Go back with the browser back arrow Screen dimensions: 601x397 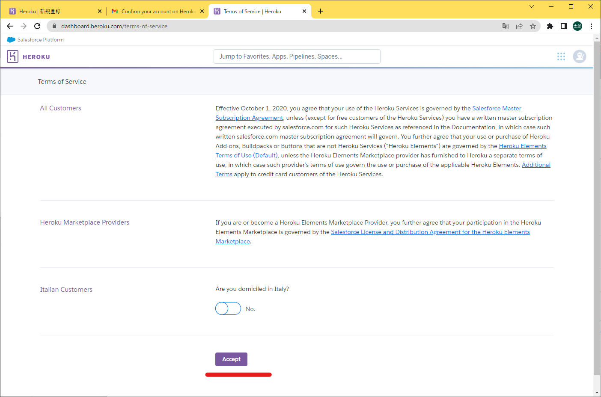pyautogui.click(x=10, y=26)
